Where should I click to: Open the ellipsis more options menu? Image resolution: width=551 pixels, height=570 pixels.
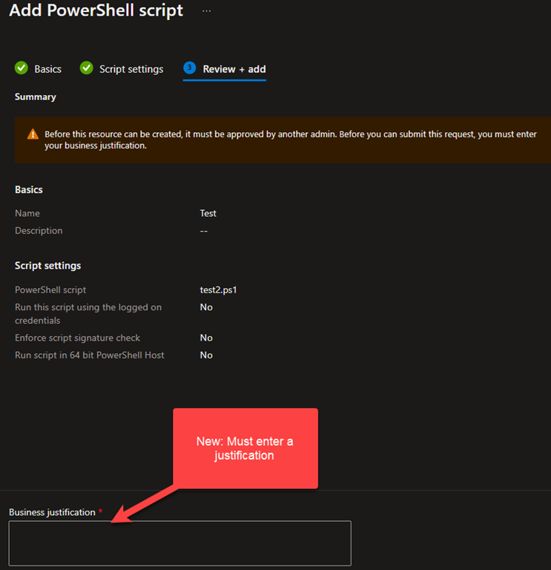[x=206, y=12]
